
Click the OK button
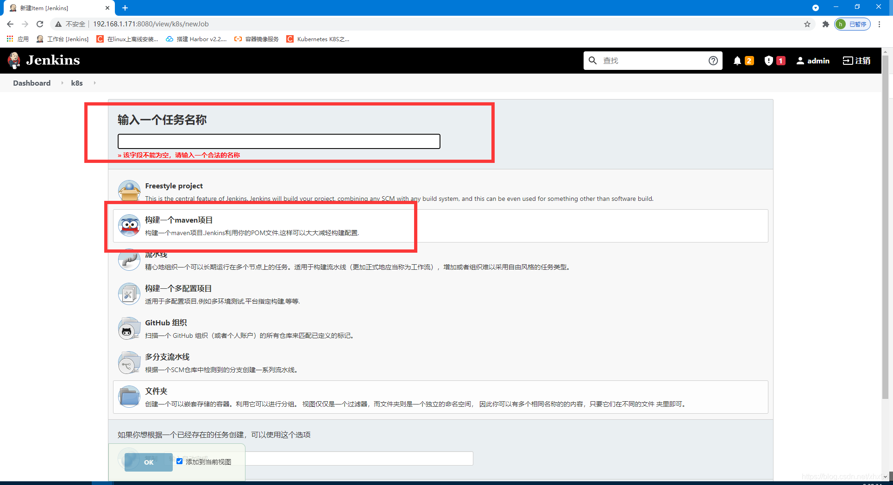coord(149,462)
